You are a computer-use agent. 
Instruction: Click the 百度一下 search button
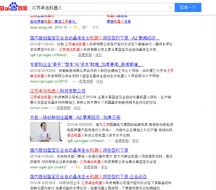click(x=188, y=7)
